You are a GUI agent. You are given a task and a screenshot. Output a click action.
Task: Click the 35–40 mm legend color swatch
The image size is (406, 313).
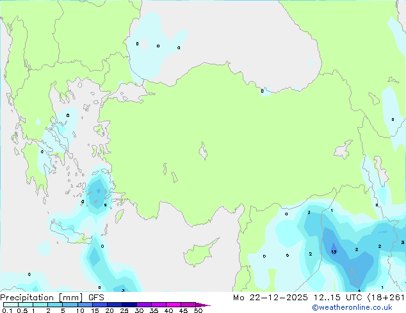158,305
